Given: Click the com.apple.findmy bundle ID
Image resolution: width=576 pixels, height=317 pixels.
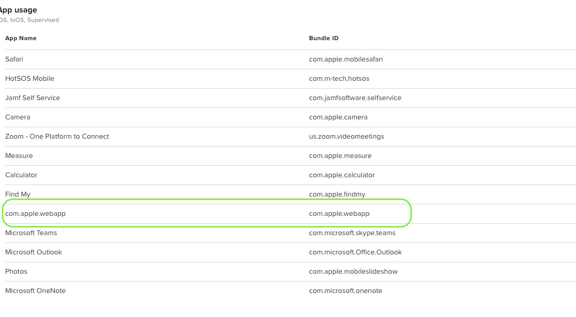Looking at the screenshot, I should (x=337, y=194).
